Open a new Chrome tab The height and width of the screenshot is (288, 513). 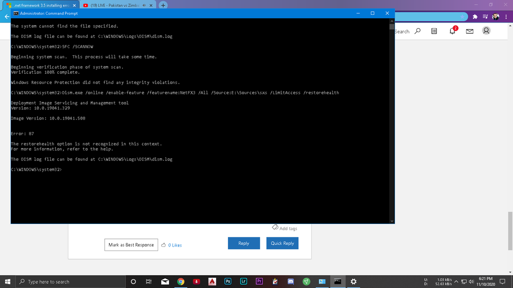pyautogui.click(x=163, y=5)
